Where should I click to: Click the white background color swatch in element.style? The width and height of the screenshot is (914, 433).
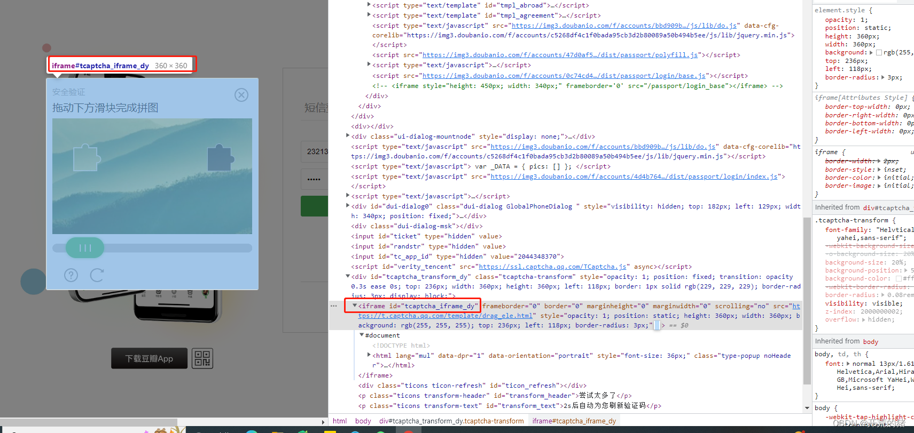click(x=879, y=53)
